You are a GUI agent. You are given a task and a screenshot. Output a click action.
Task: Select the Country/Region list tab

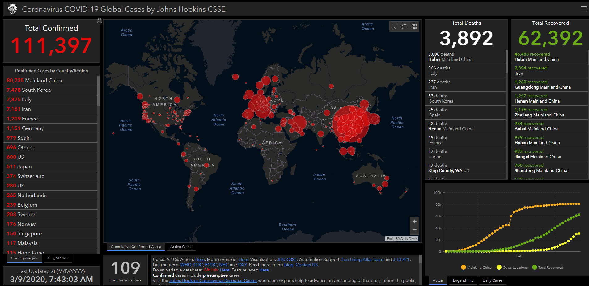25,258
